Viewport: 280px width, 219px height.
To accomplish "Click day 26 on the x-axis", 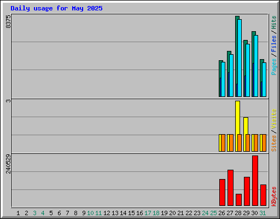I will (x=221, y=213).
